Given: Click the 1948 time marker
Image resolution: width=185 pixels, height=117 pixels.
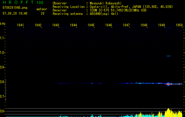Looking at the screenshot, I should click(x=144, y=25).
